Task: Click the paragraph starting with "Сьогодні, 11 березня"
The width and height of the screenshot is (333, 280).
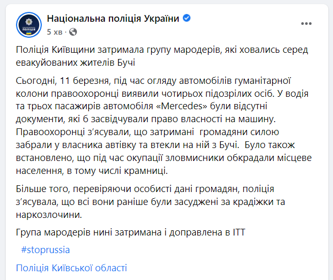Action: point(164,126)
